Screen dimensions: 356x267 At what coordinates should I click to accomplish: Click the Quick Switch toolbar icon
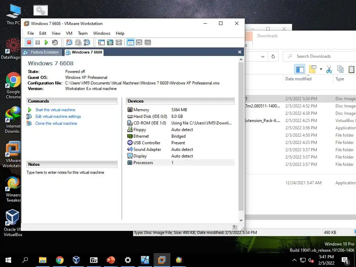(x=110, y=42)
